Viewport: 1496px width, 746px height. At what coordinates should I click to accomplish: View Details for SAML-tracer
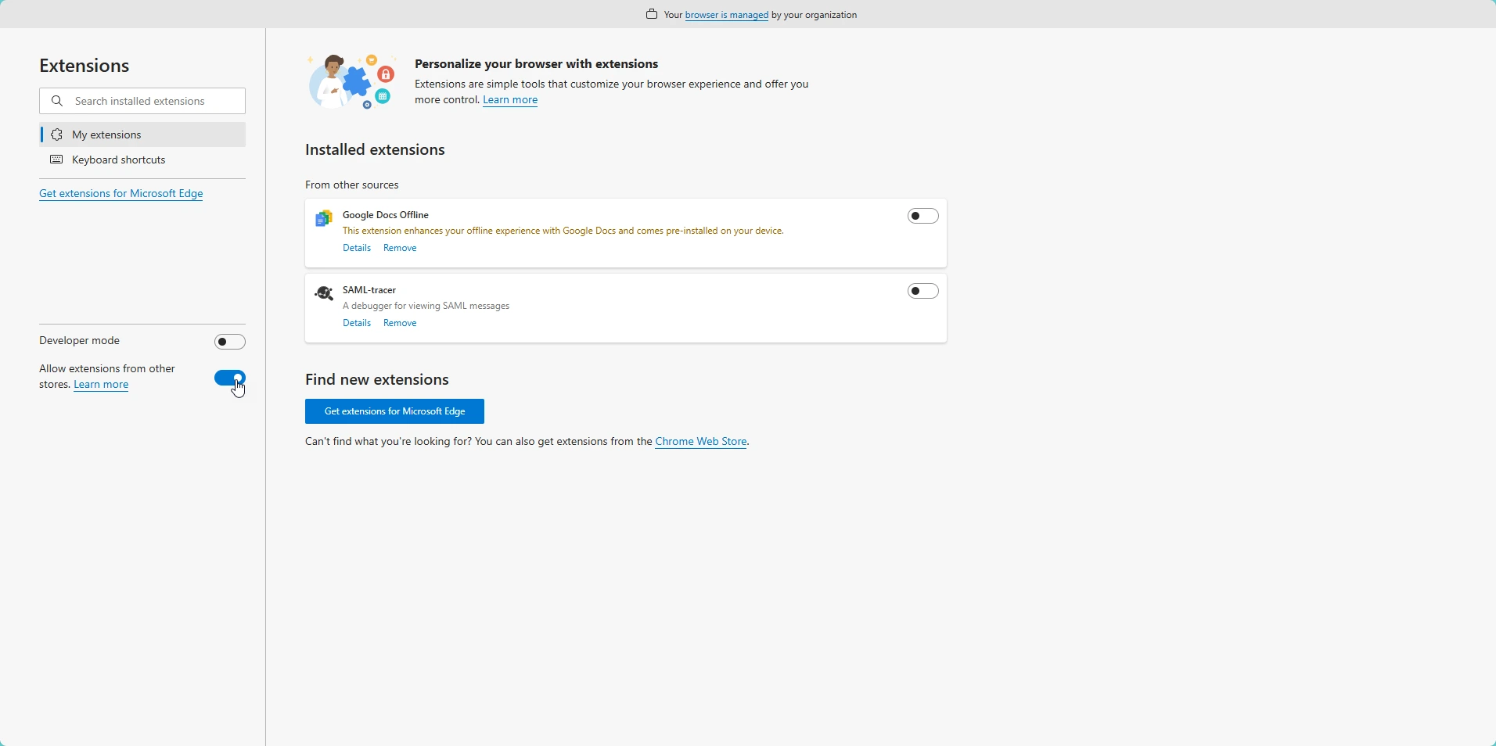(x=357, y=324)
